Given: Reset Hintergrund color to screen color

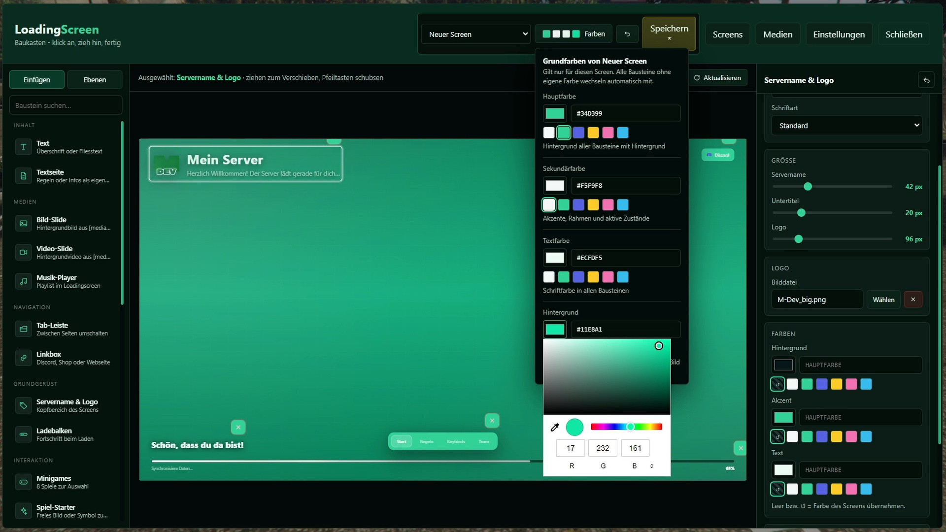Looking at the screenshot, I should coord(777,384).
